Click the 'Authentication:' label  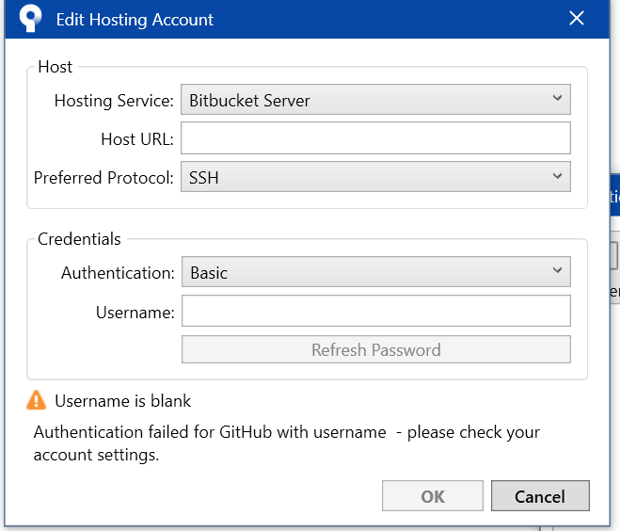tap(118, 273)
